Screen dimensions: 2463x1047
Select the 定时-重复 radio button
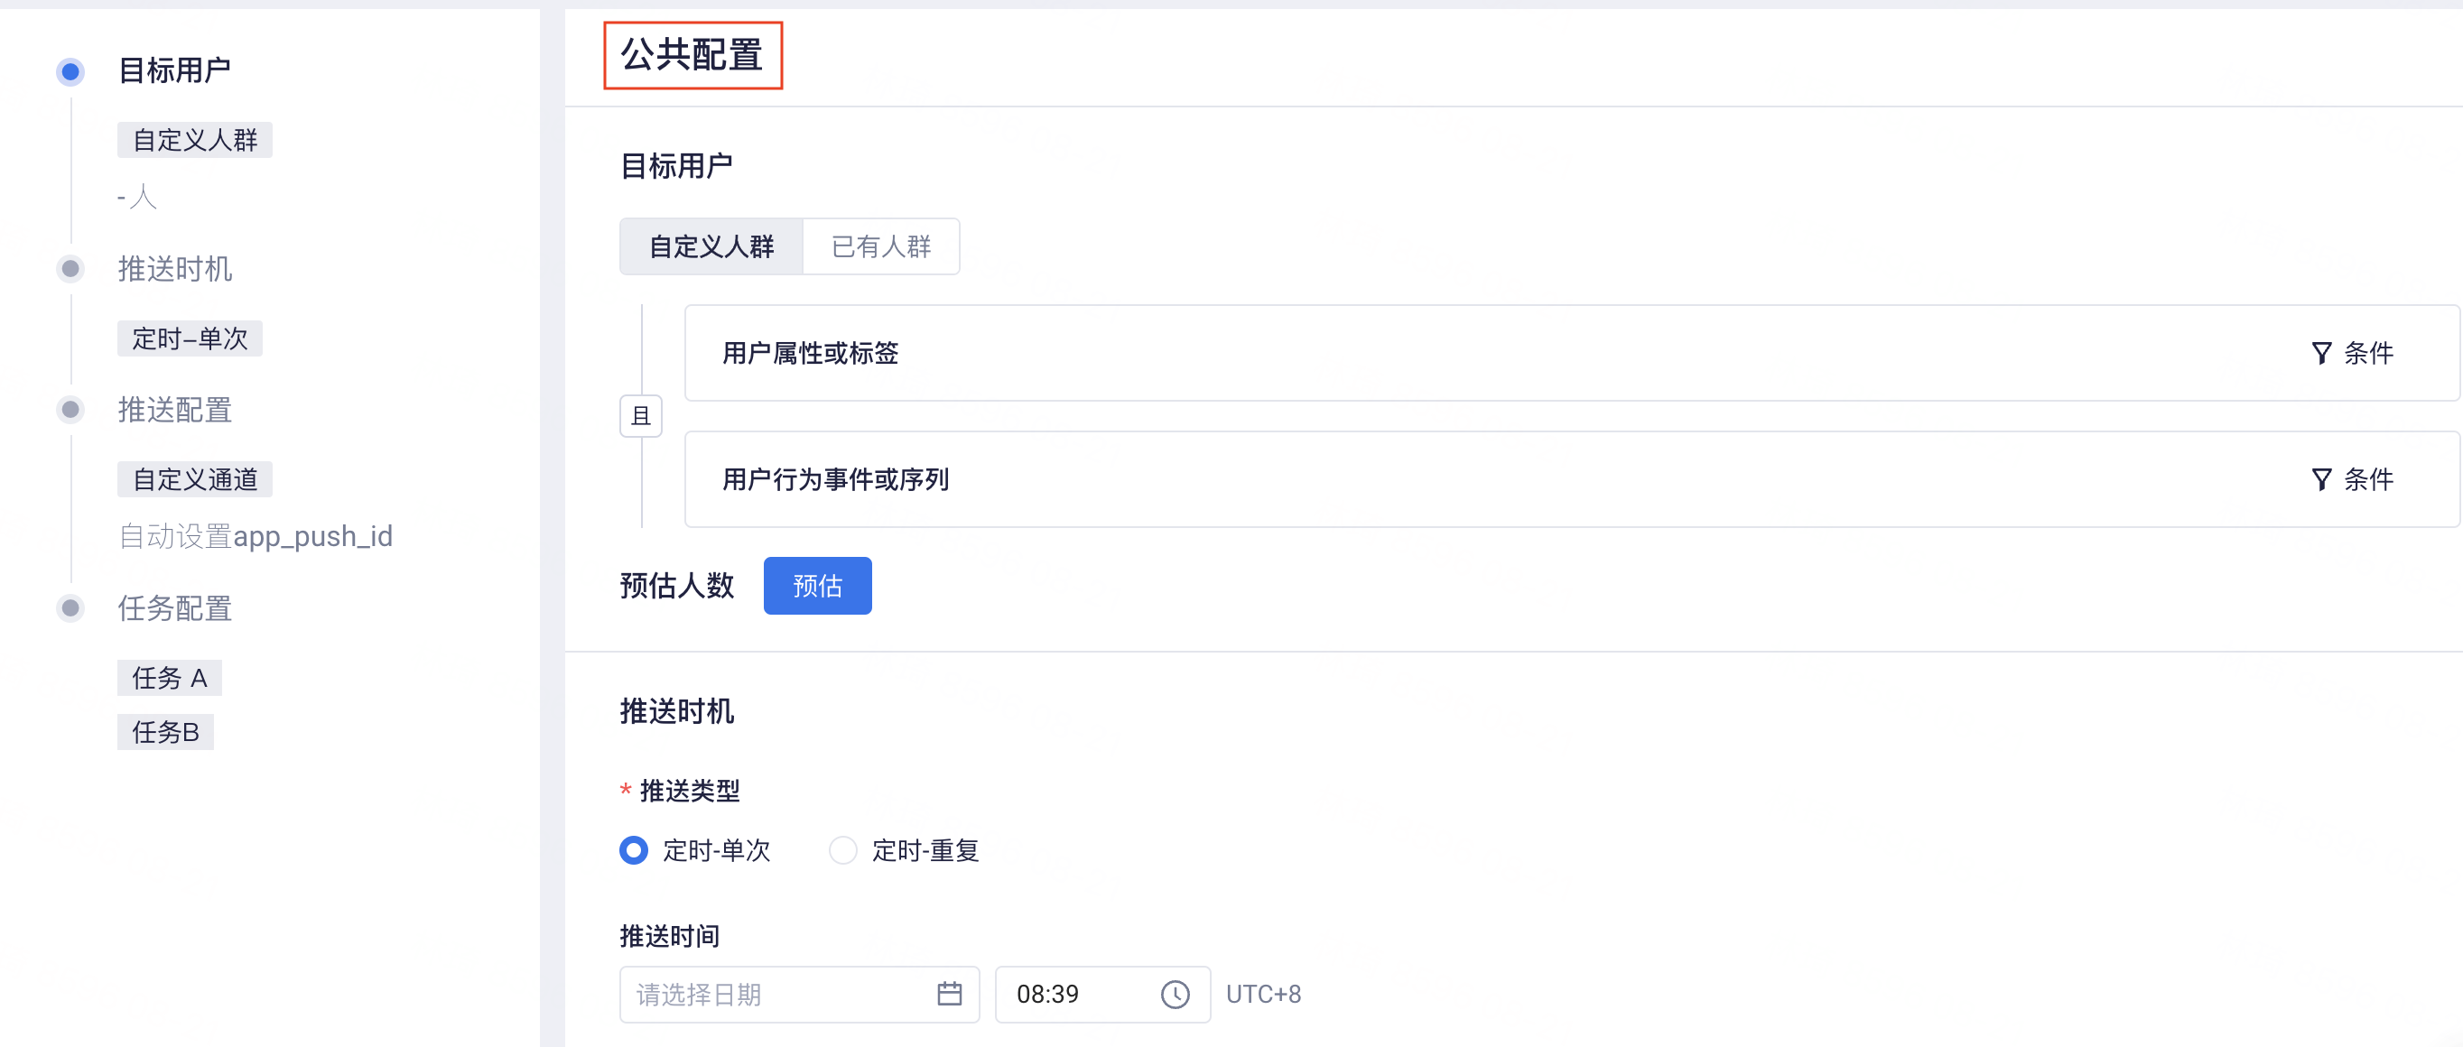[842, 850]
